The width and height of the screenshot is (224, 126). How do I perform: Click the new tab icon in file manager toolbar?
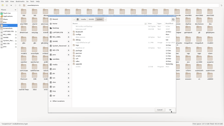3,5
